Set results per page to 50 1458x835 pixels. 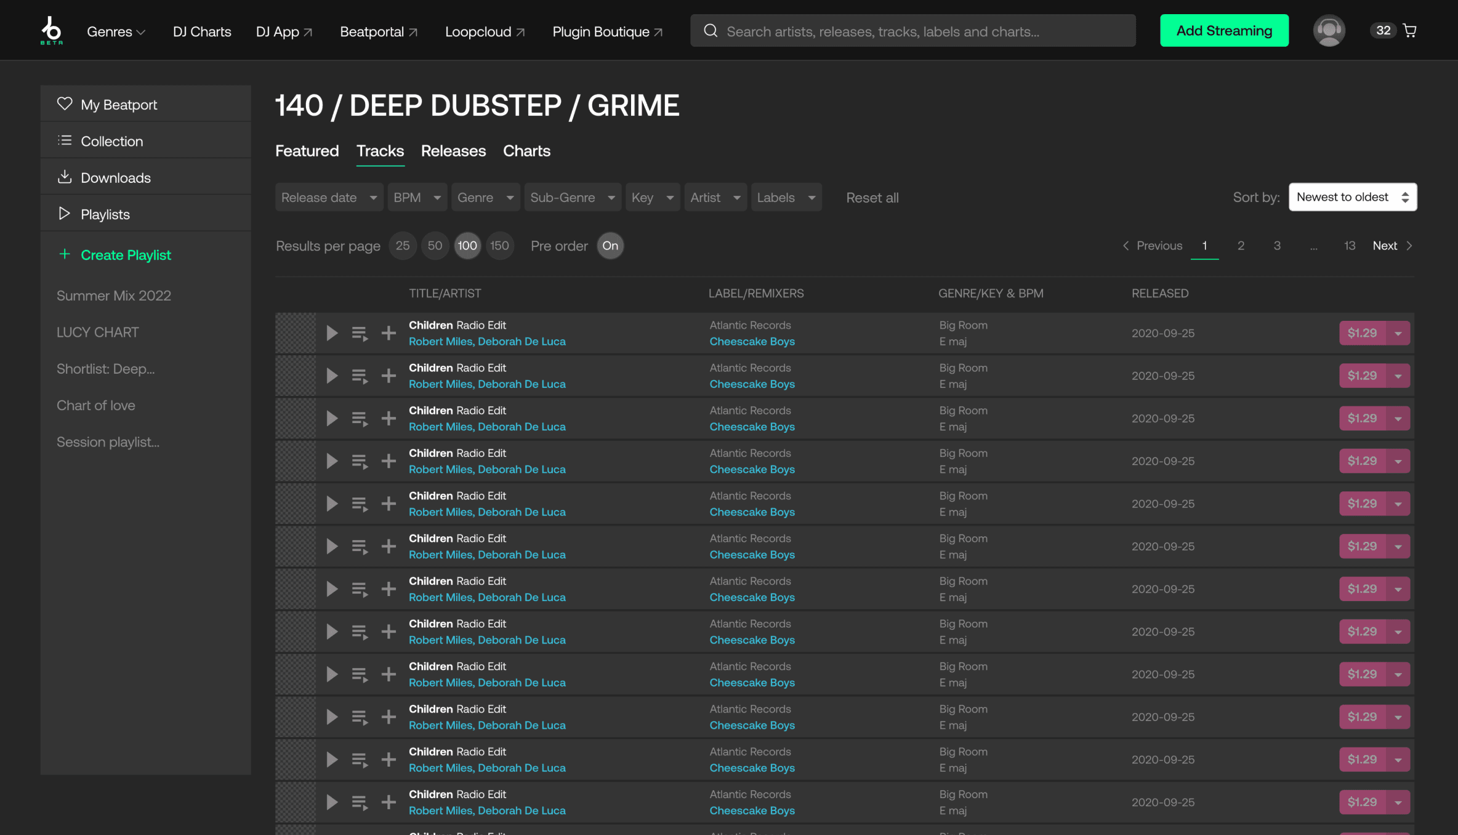[x=435, y=246]
